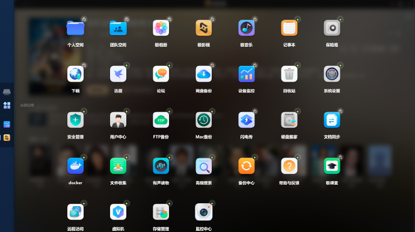Launch the 极课堂 classroom app
415x232 pixels.
pyautogui.click(x=332, y=166)
